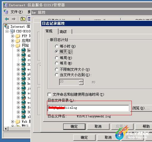Open the 文件(F) menu
152x142 pixels.
(17, 12)
